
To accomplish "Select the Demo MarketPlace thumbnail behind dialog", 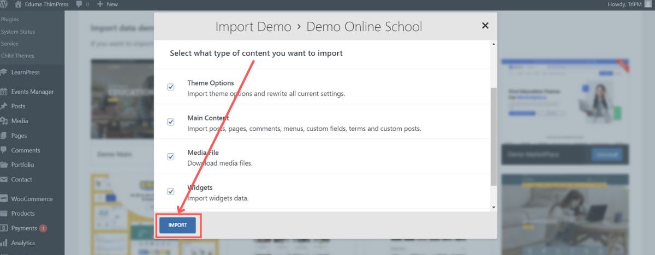I will click(565, 101).
